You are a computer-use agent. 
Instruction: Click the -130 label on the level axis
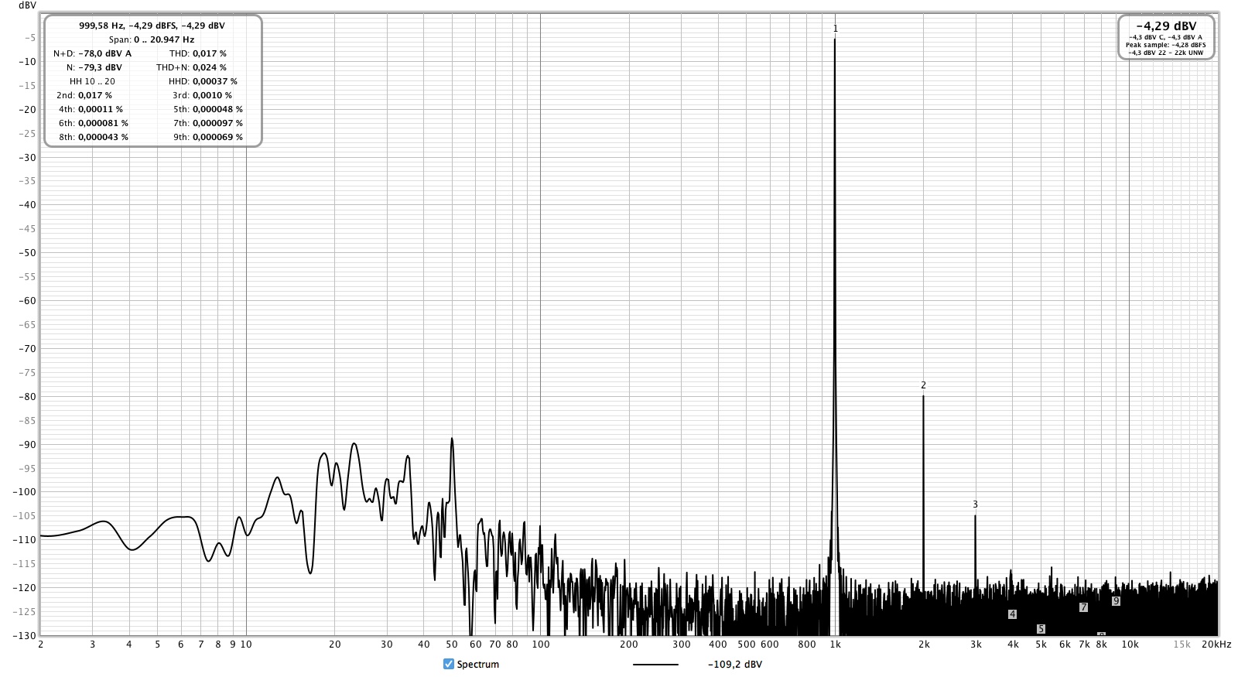[25, 635]
